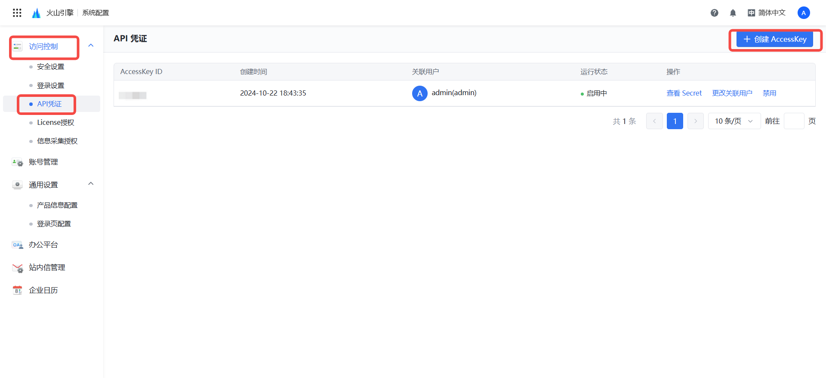Click 创建 AccessKey button
The width and height of the screenshot is (826, 378).
point(775,39)
